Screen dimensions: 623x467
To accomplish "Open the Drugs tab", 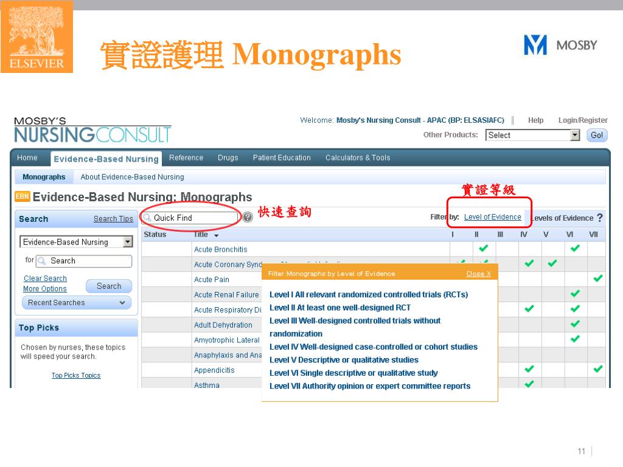I will (228, 157).
